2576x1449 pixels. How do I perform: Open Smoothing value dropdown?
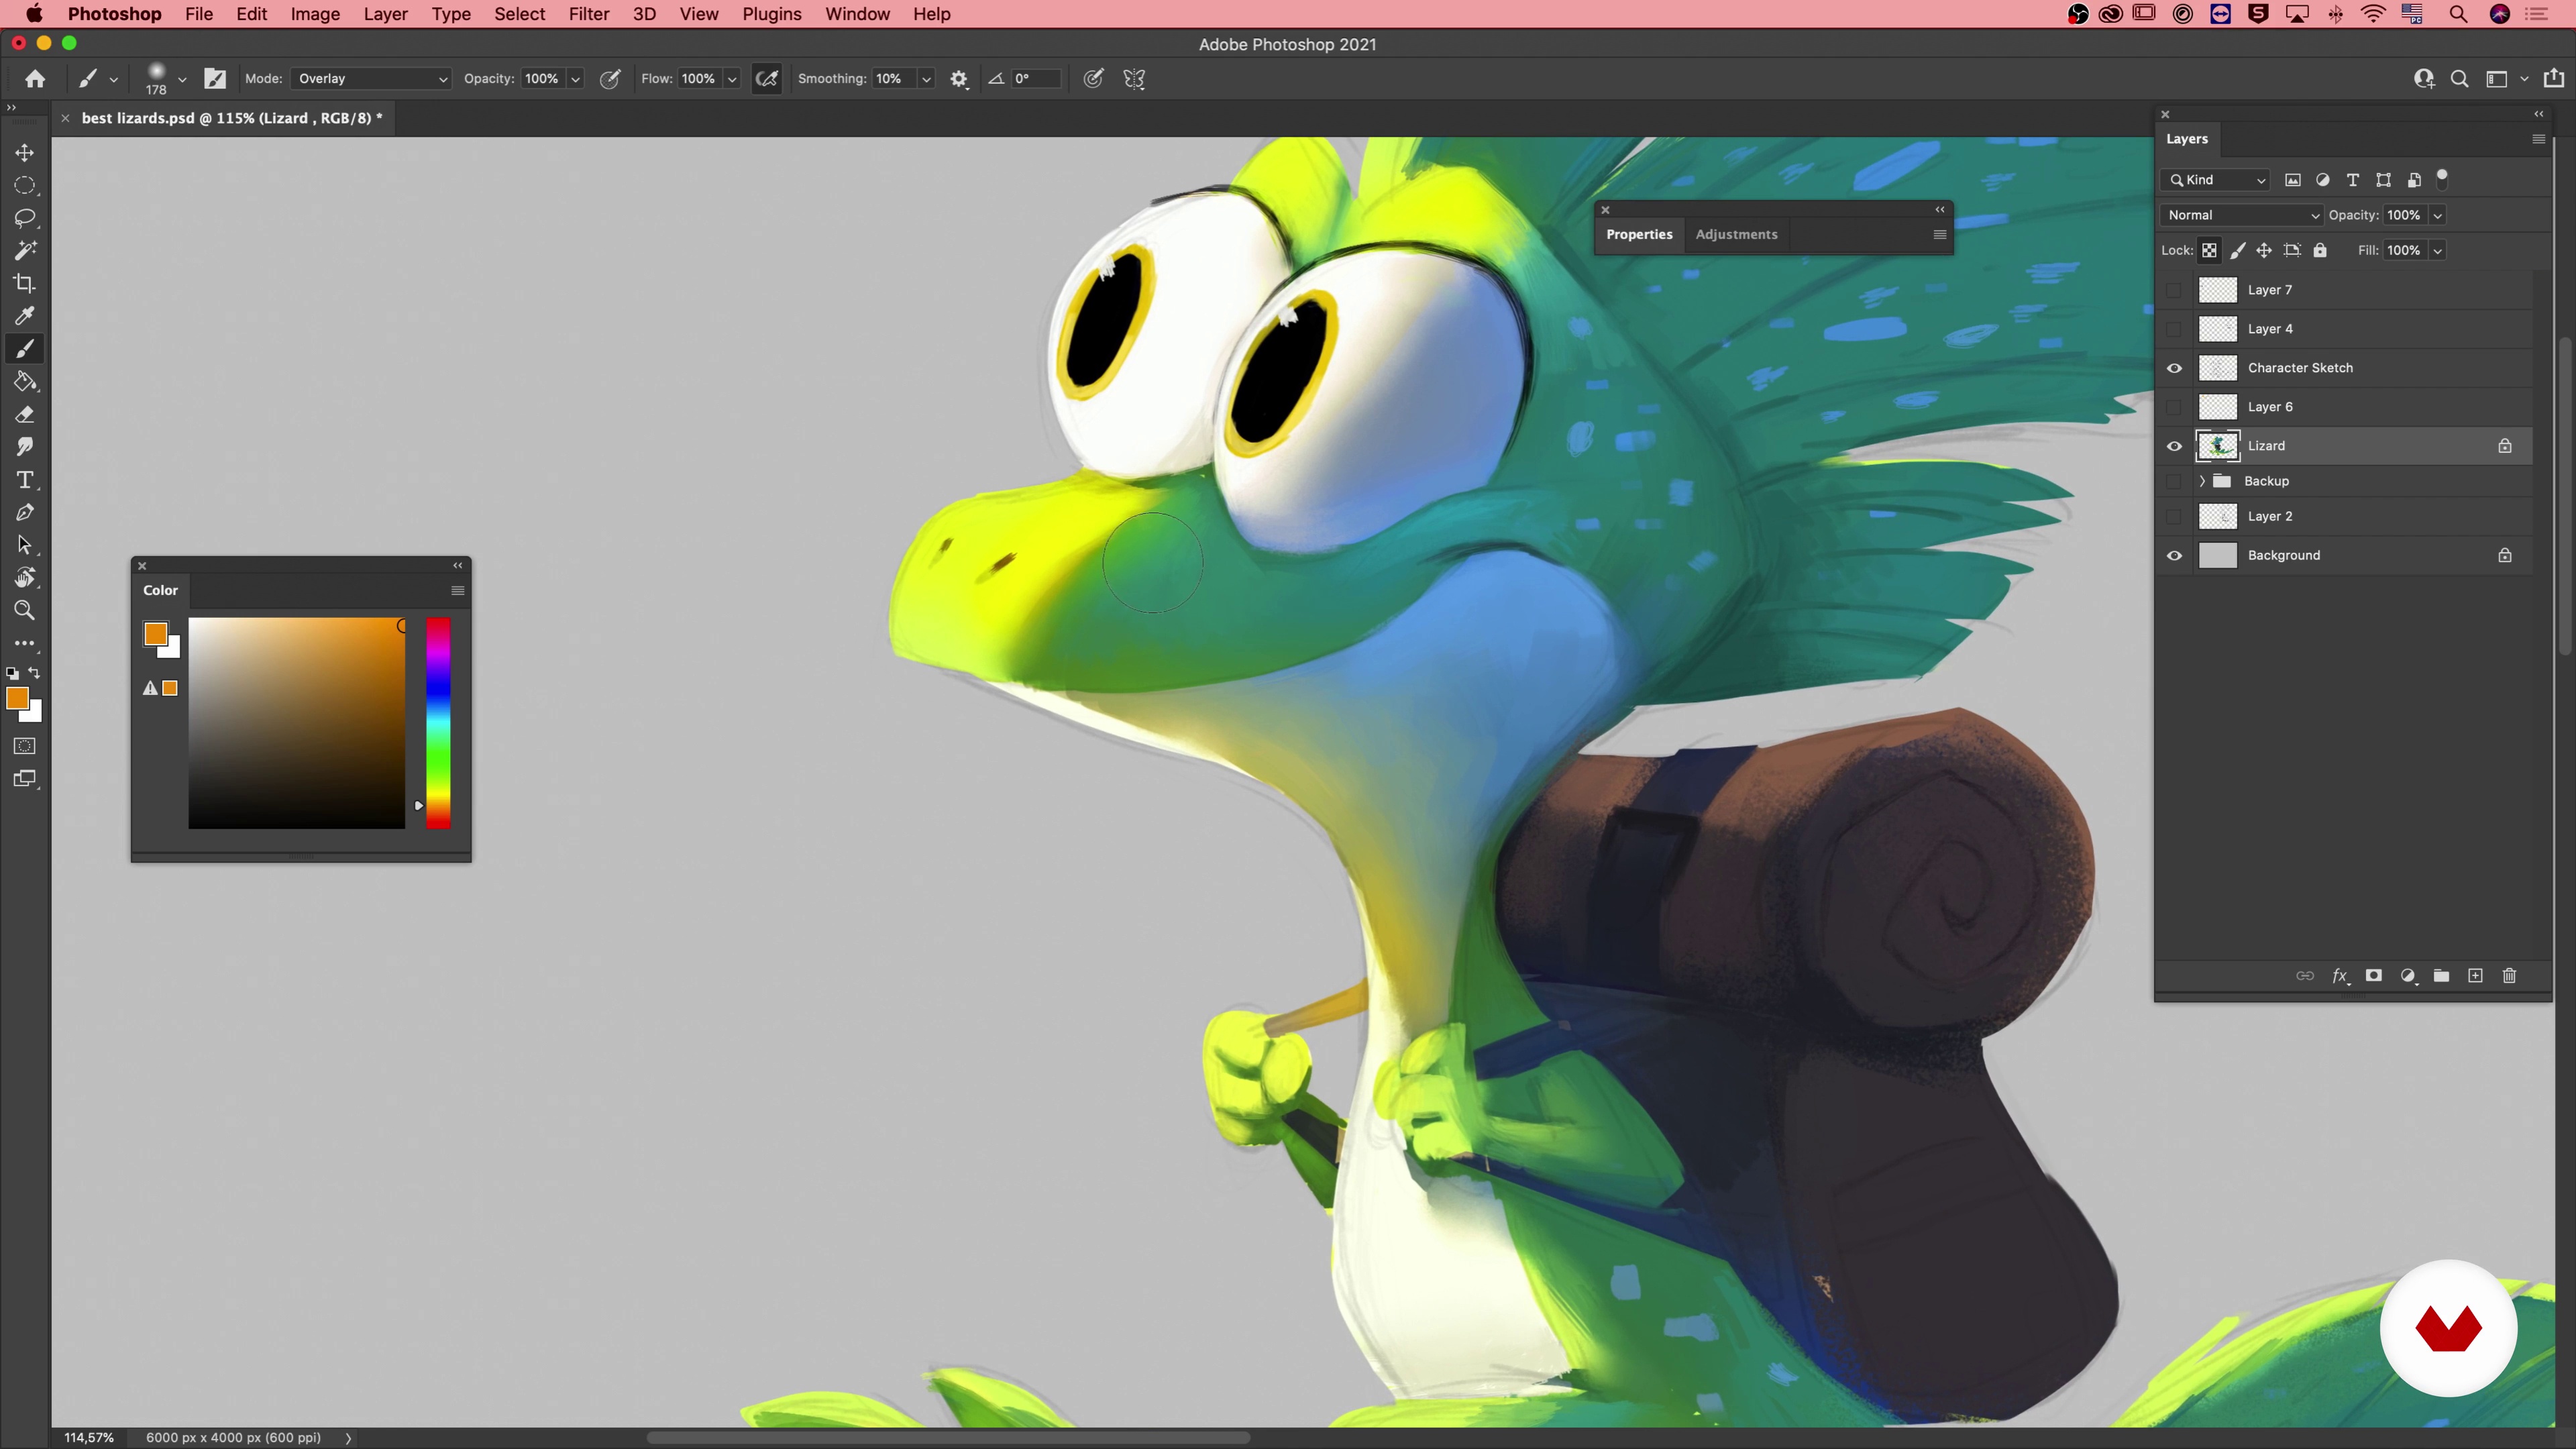(926, 79)
